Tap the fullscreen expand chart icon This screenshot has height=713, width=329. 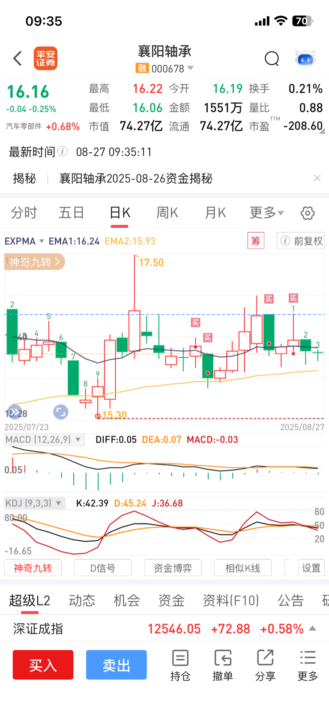61,412
